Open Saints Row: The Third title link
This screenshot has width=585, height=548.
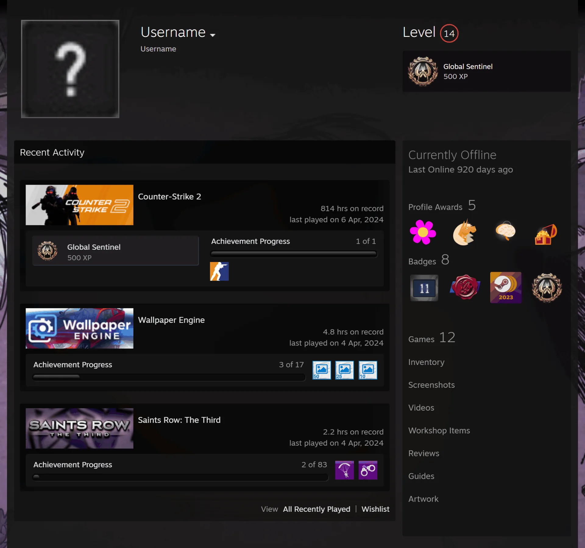click(179, 420)
